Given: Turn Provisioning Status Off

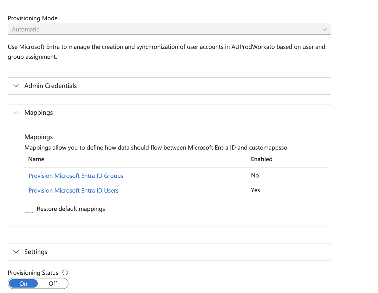Looking at the screenshot, I should [53, 283].
